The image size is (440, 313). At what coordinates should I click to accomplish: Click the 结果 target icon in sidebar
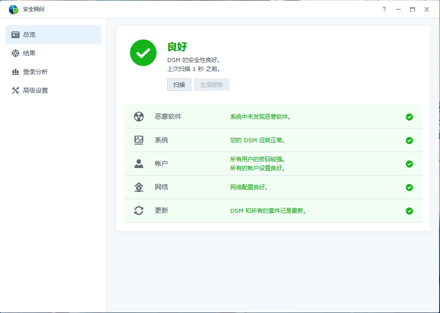[x=16, y=53]
